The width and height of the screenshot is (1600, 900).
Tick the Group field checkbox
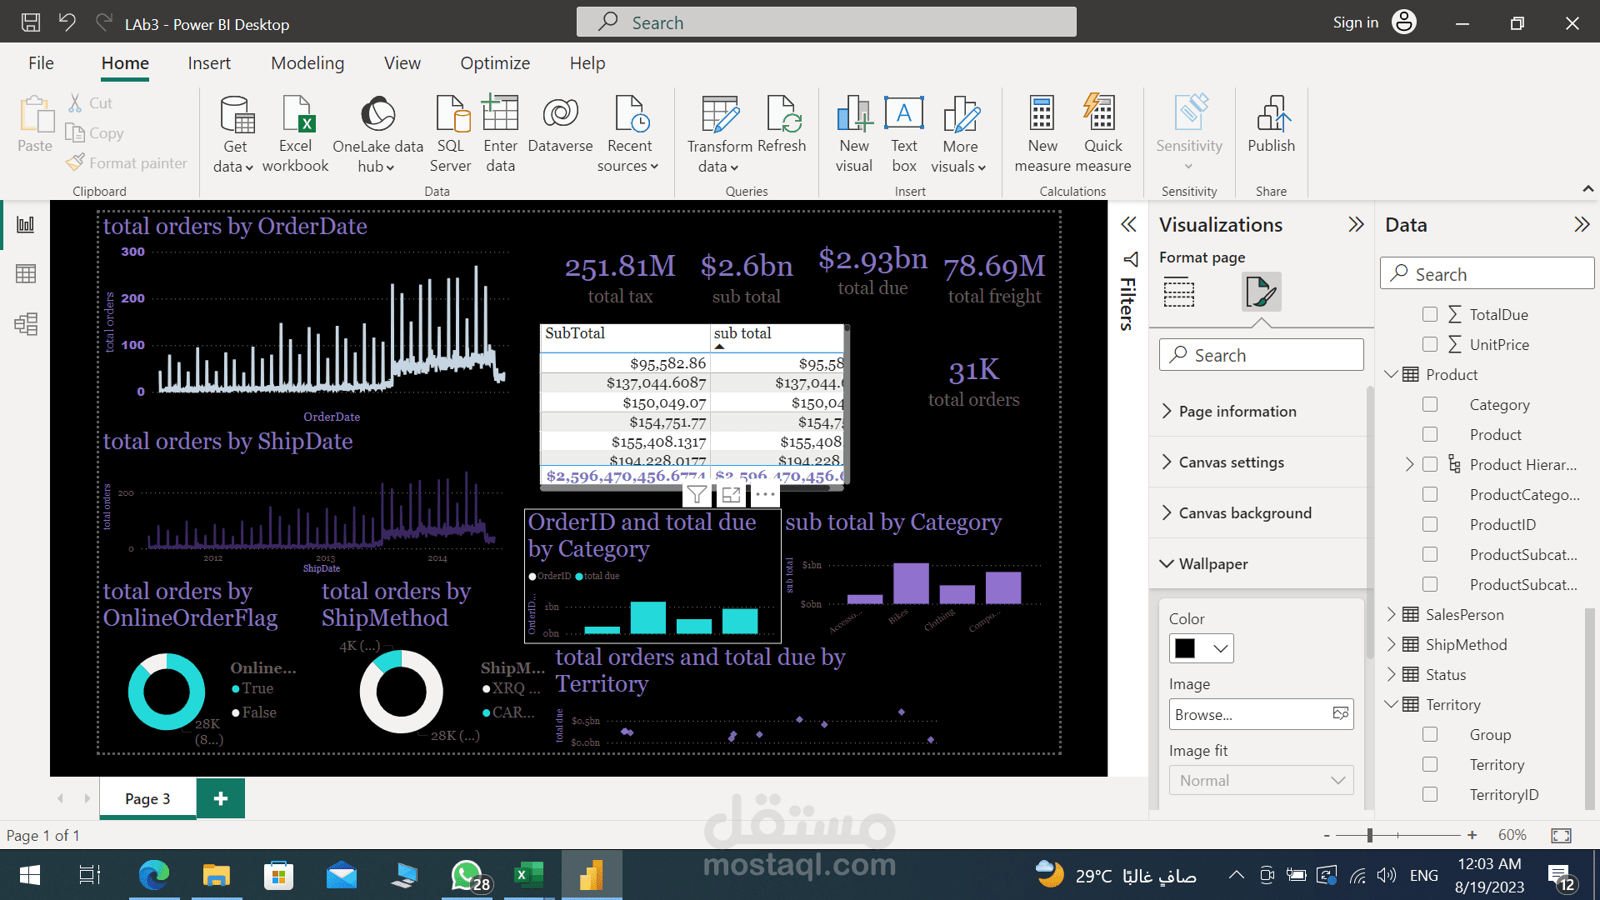tap(1430, 734)
